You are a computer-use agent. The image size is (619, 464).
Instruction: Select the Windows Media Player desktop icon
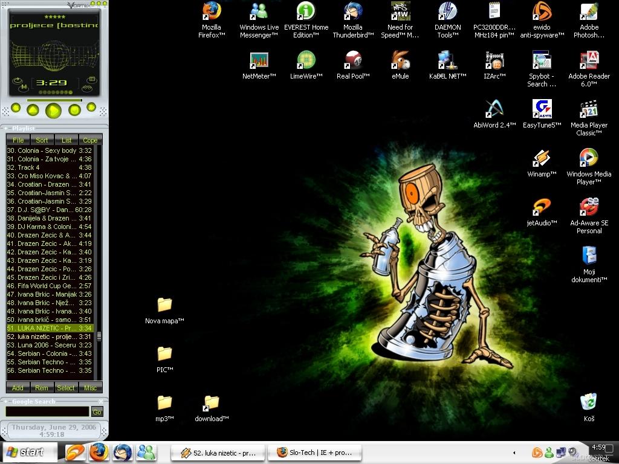point(589,167)
